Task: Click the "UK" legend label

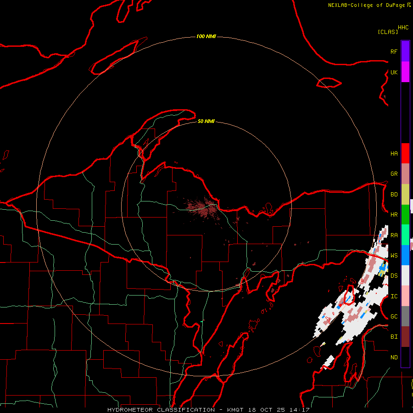Action: [394, 72]
